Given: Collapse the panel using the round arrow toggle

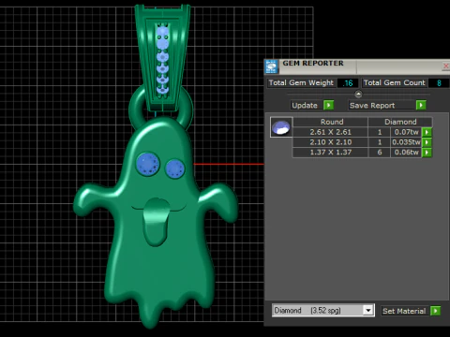Looking at the screenshot, I should (x=358, y=94).
